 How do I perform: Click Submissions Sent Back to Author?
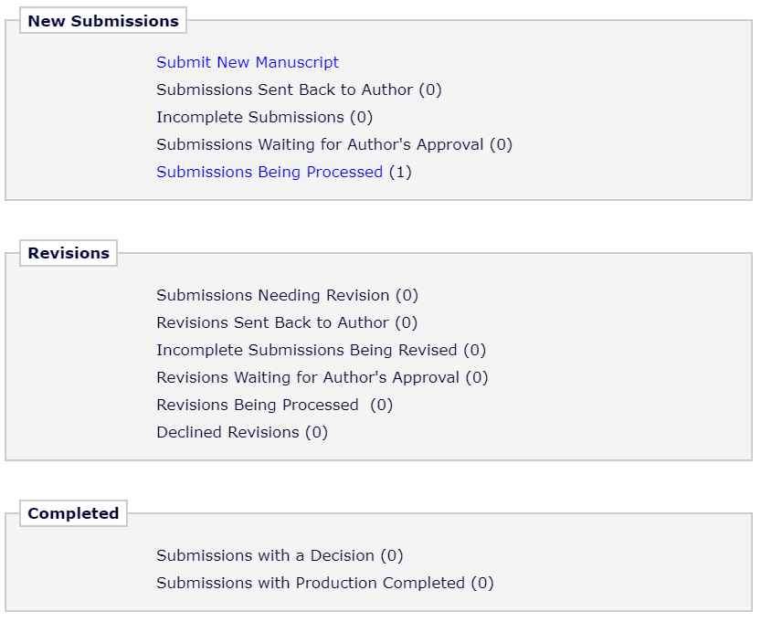tap(284, 90)
